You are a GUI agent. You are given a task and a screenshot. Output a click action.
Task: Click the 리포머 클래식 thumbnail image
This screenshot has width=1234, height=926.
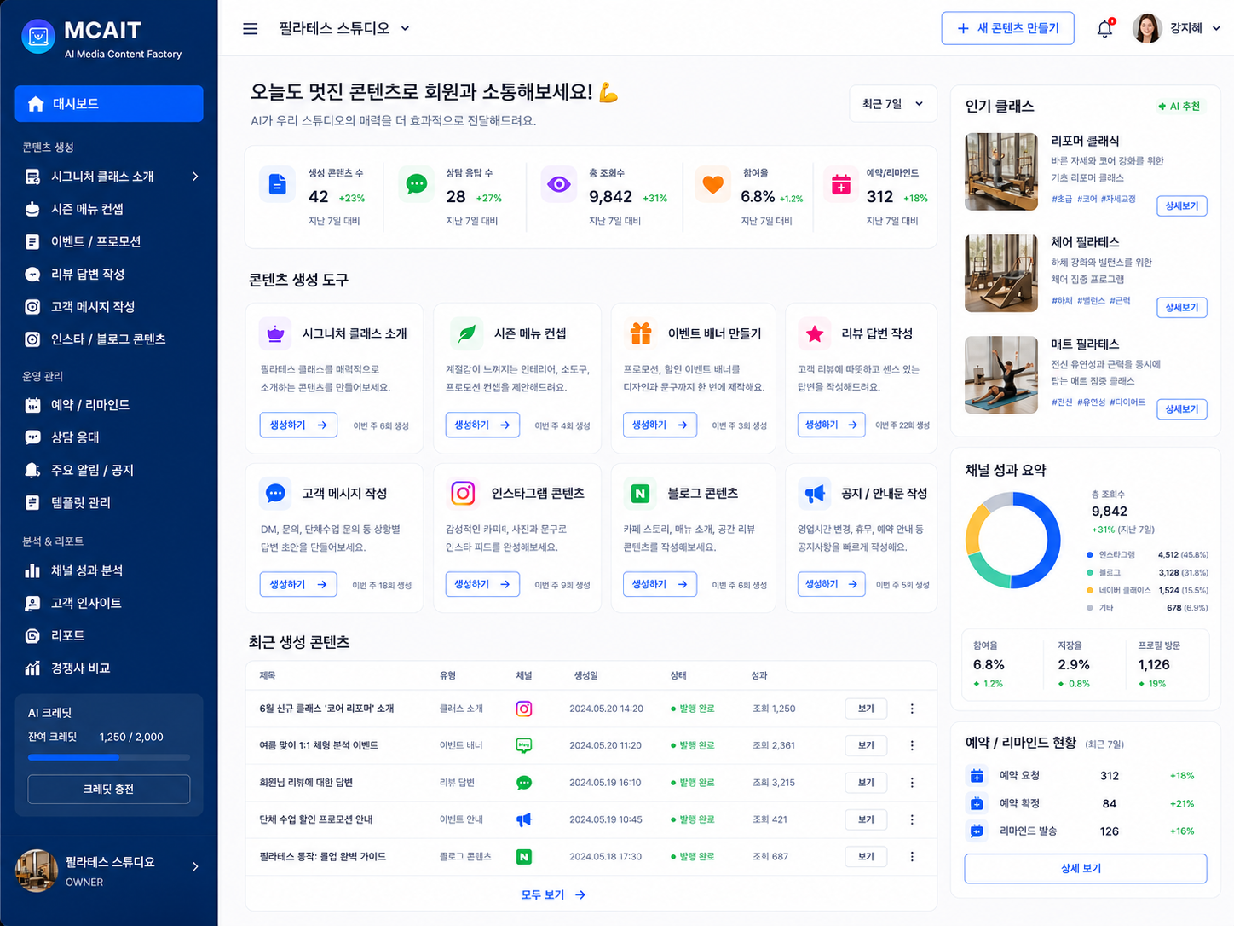click(1001, 171)
